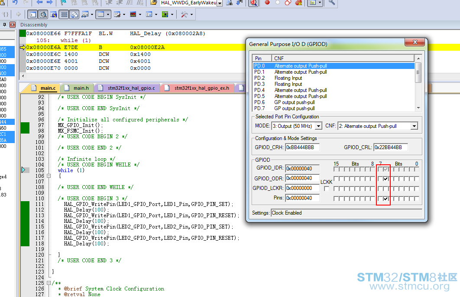The image size is (460, 297).
Task: Click the Disassembly scroll-left arrow
Action: point(23,76)
